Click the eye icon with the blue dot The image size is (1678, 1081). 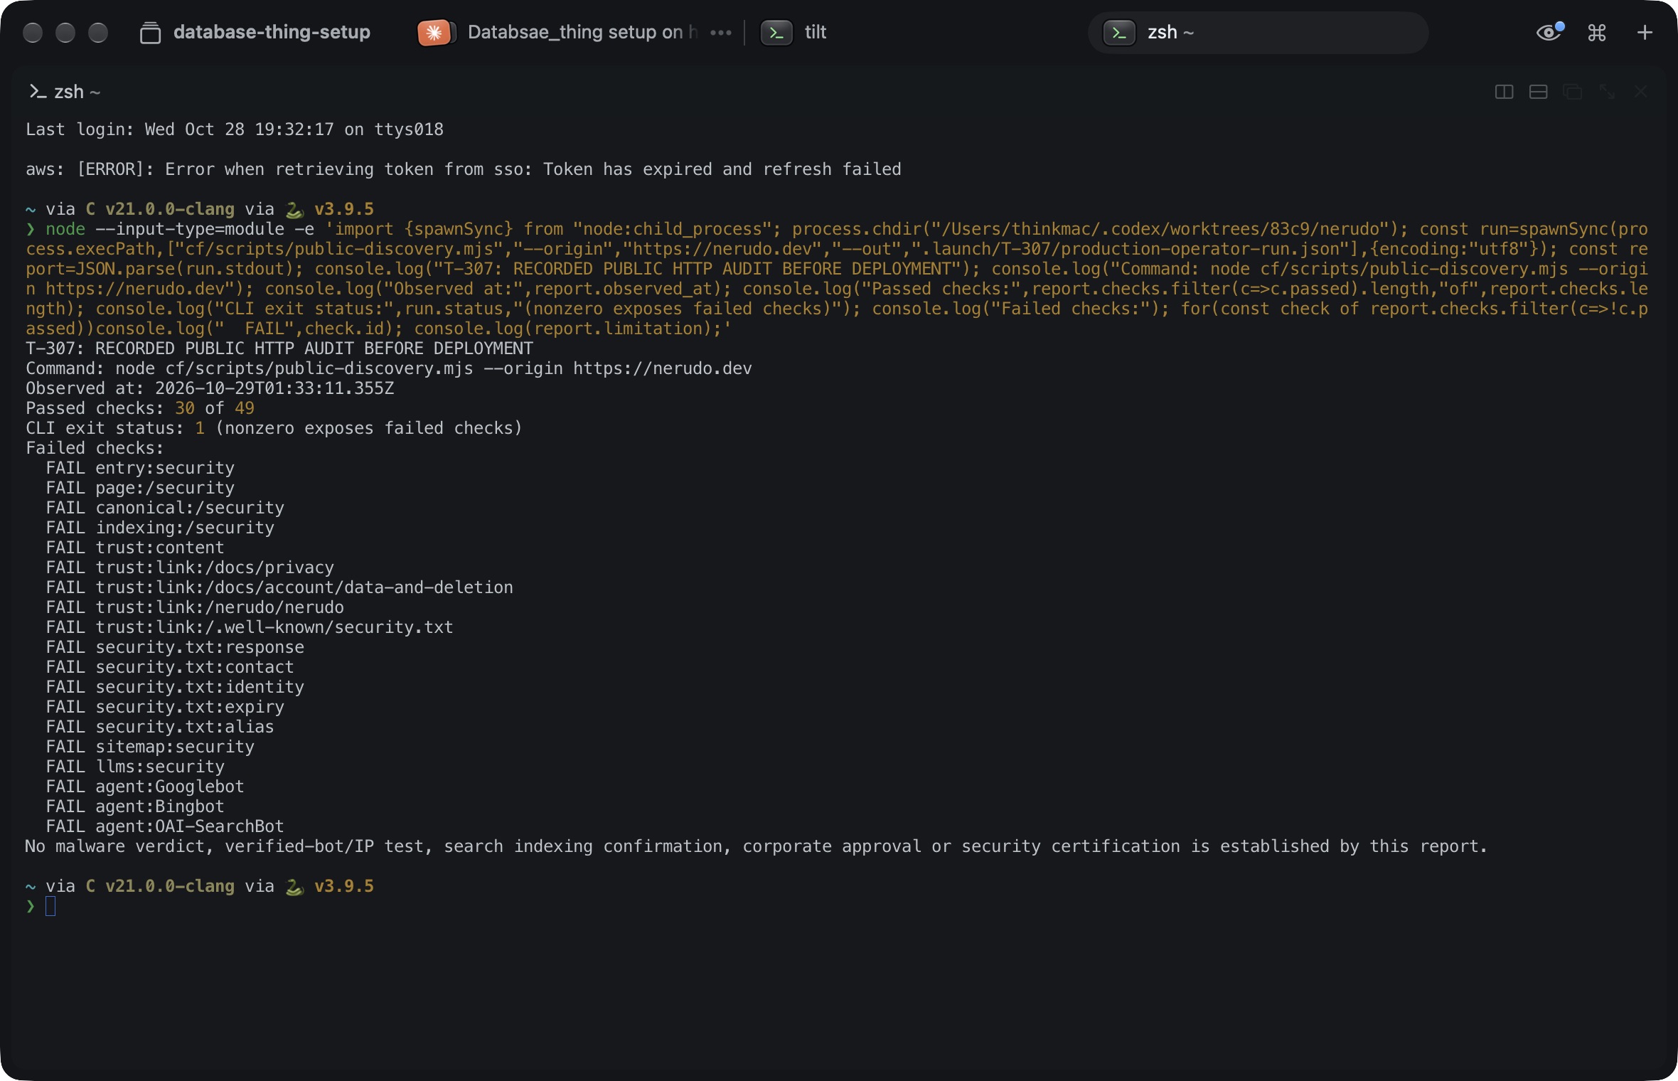point(1549,32)
